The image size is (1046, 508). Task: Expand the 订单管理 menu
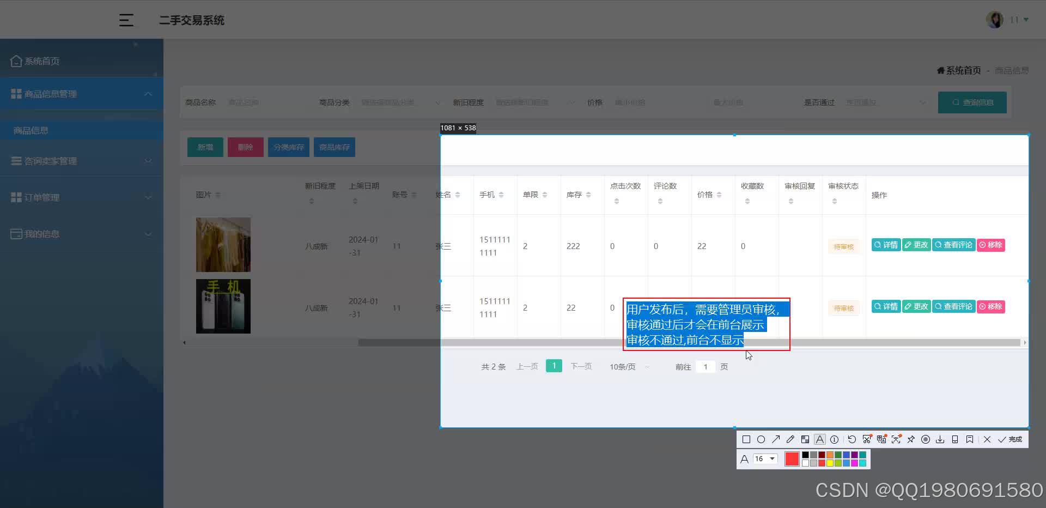82,197
